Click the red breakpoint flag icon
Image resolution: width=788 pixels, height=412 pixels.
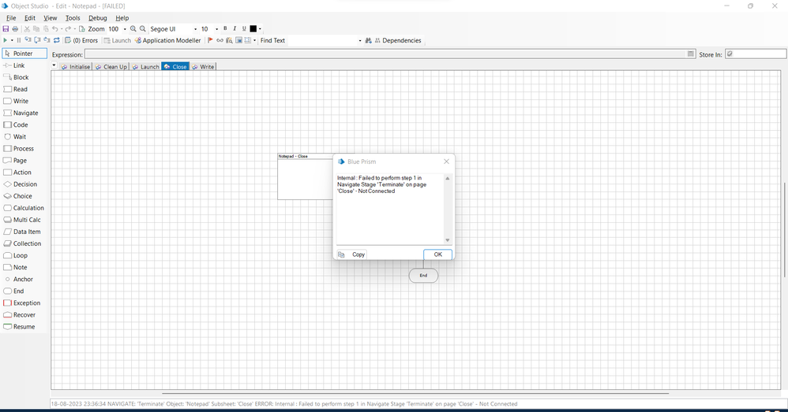click(210, 41)
